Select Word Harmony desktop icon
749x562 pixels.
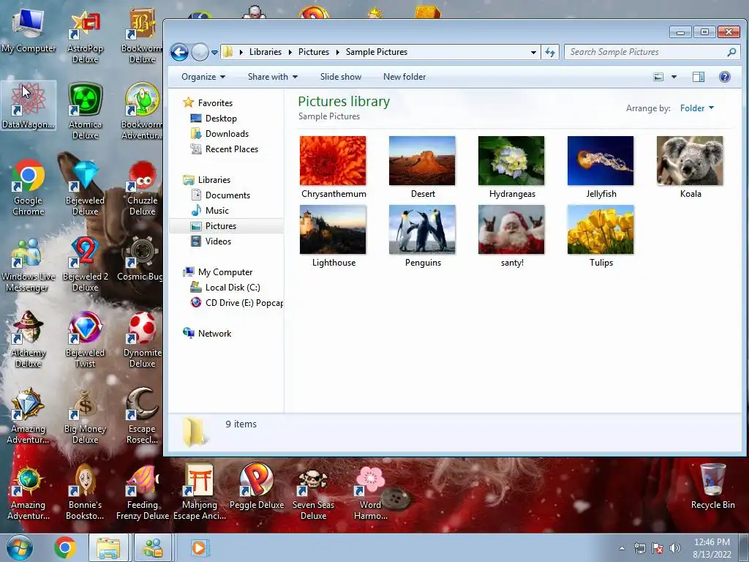click(370, 492)
